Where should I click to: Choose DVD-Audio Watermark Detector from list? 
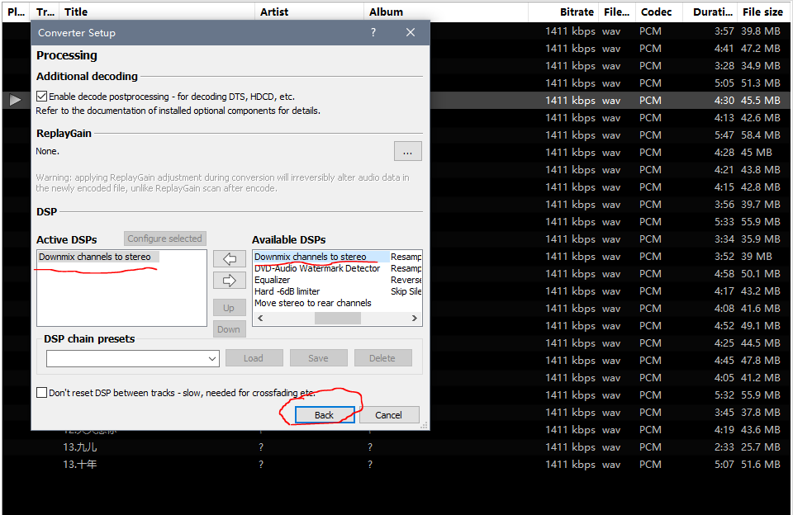317,268
